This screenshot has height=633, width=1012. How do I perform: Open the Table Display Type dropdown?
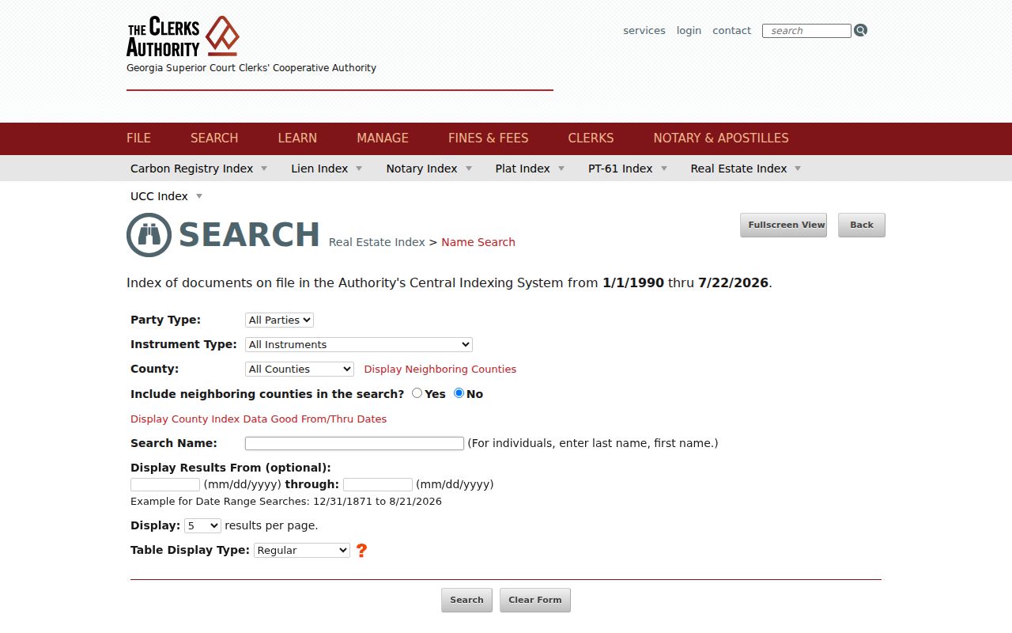pos(302,550)
